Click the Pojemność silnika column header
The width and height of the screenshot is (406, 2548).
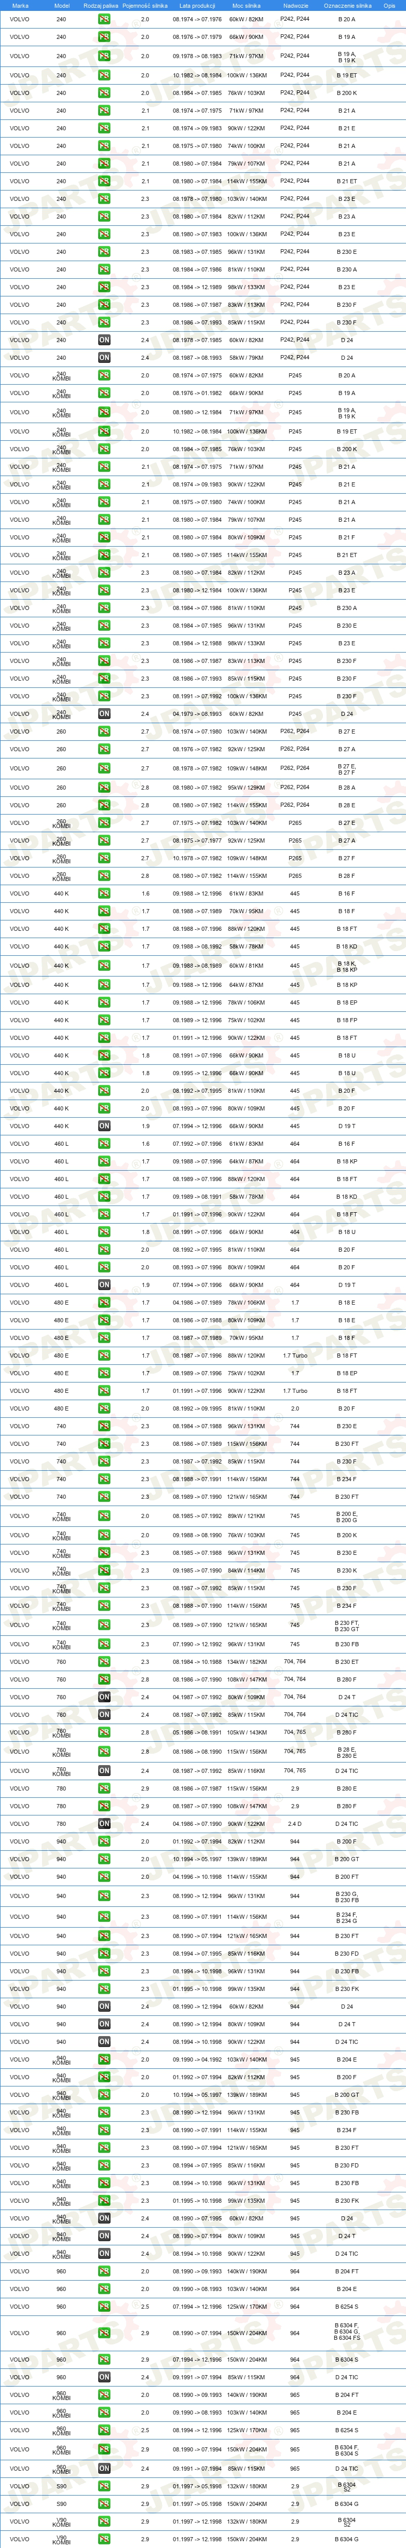click(144, 5)
